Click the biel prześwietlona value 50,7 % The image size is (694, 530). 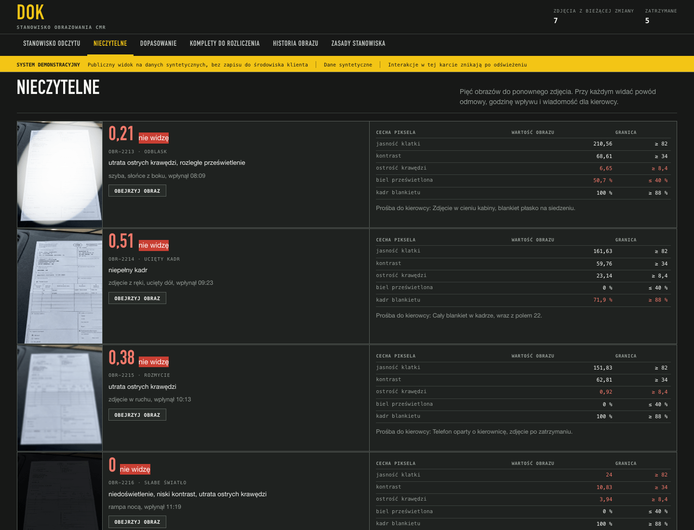[602, 180]
